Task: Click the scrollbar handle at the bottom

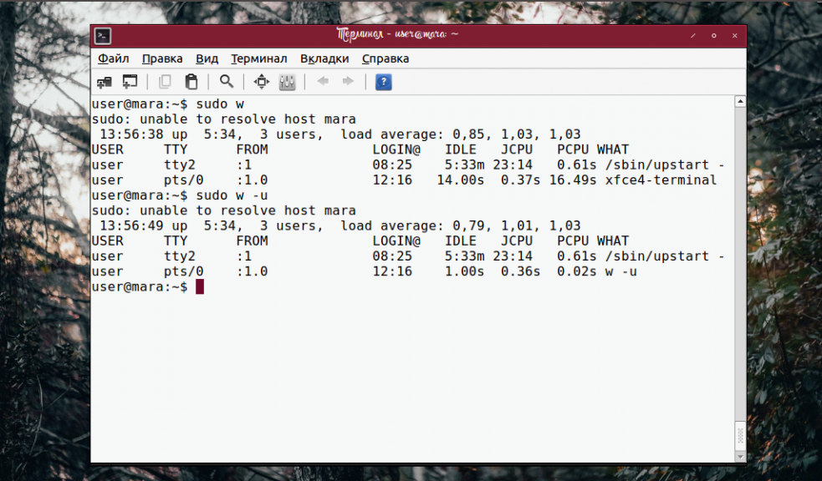Action: 740,434
